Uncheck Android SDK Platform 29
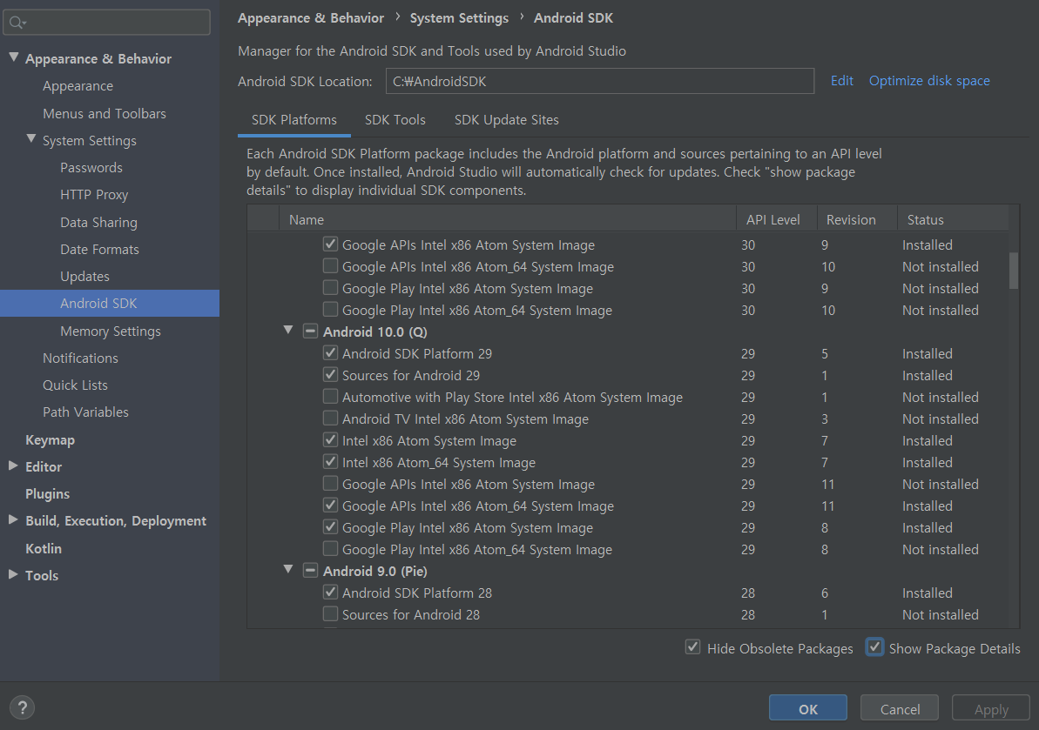 pos(330,352)
